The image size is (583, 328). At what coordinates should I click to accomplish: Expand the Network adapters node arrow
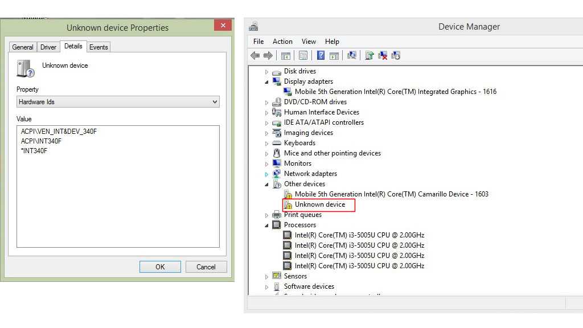pyautogui.click(x=266, y=174)
